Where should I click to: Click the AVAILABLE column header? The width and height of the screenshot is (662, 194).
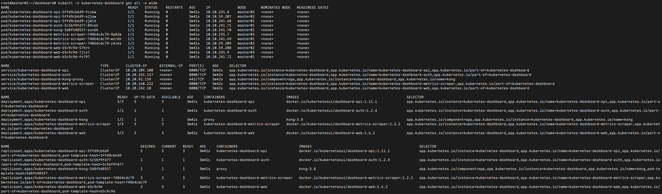click(171, 97)
